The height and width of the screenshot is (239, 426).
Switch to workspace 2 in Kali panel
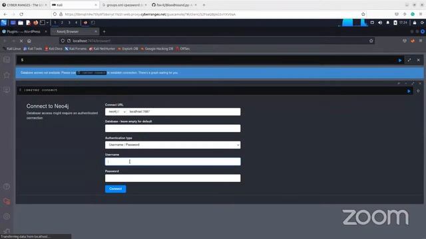[x=62, y=23]
